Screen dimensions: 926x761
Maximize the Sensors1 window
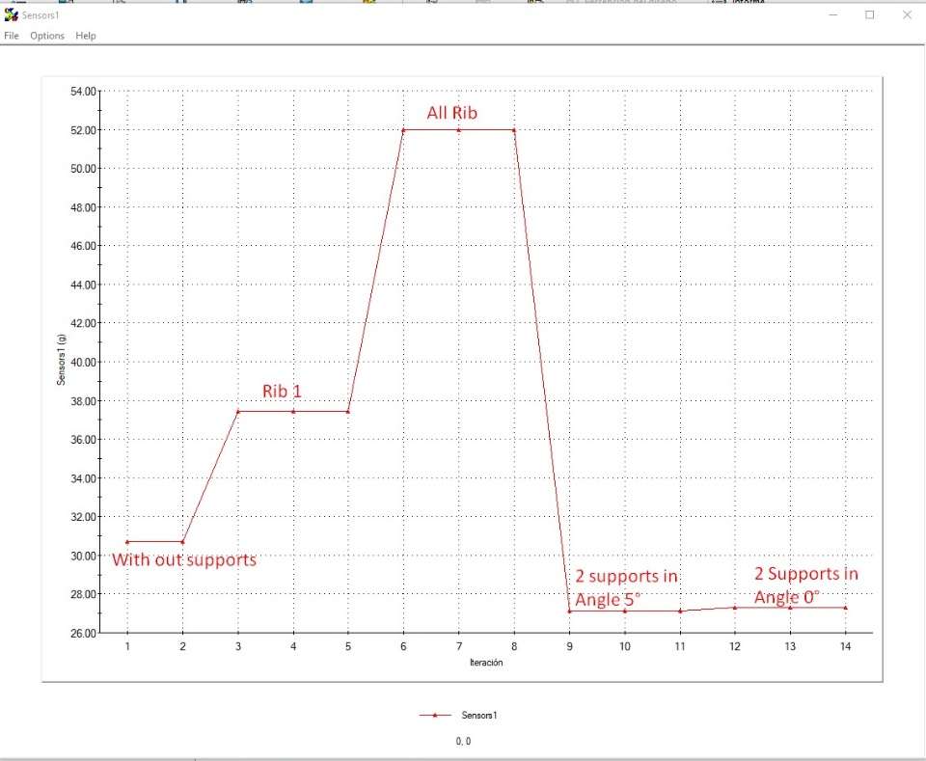[x=870, y=14]
